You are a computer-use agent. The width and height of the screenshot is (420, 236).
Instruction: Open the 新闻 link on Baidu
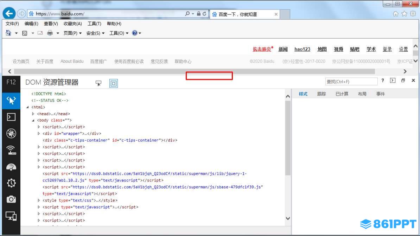click(x=283, y=49)
